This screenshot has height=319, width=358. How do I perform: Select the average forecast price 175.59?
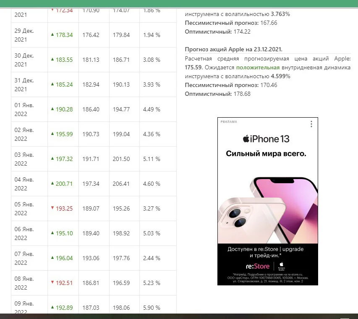194,68
